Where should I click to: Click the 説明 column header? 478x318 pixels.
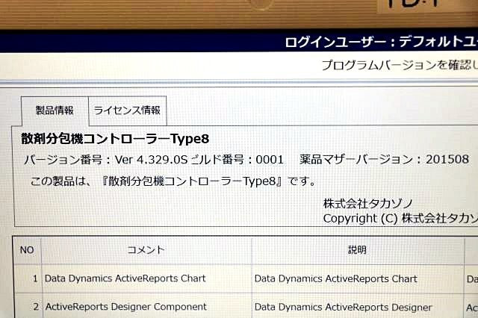(357, 250)
